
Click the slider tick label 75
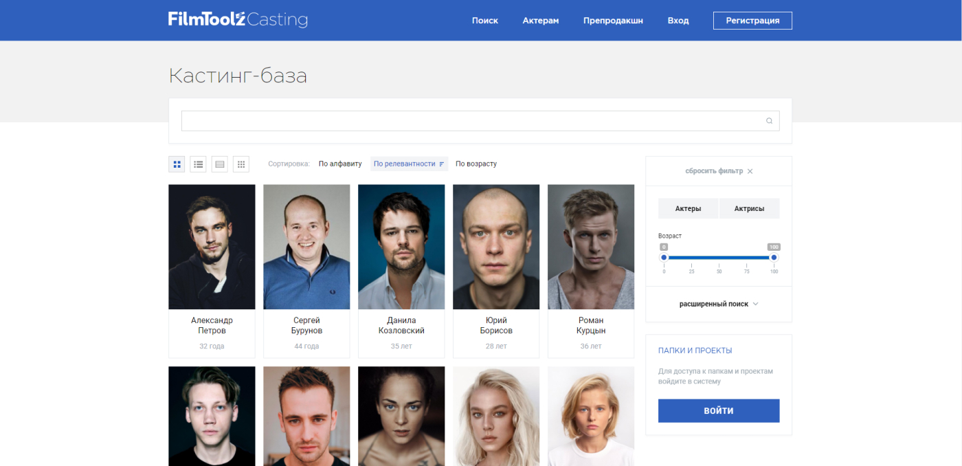tap(746, 272)
